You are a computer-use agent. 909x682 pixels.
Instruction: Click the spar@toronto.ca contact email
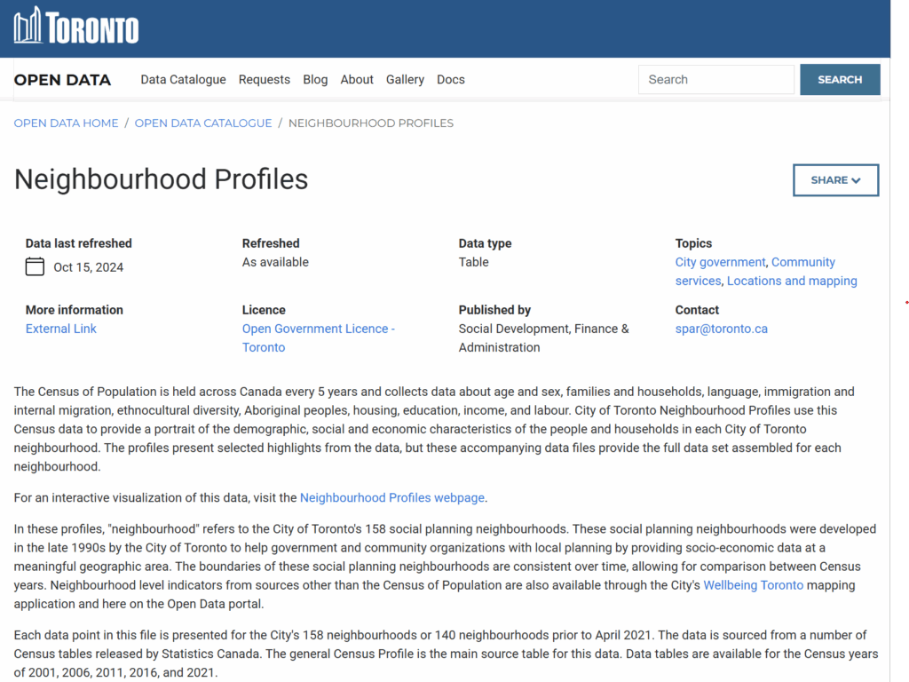pos(721,329)
